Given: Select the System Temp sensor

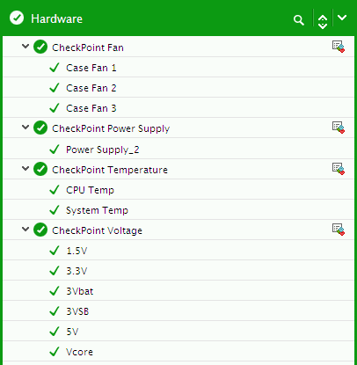Looking at the screenshot, I should click(x=178, y=210).
